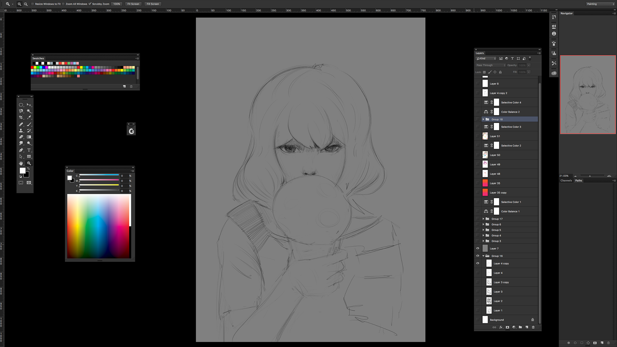Hide the Layer 7 visibility eye
Viewport: 617px width, 347px height.
[x=478, y=248]
